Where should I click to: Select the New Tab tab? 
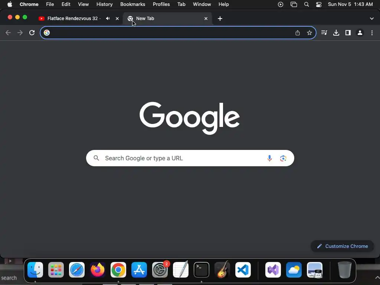(x=167, y=19)
